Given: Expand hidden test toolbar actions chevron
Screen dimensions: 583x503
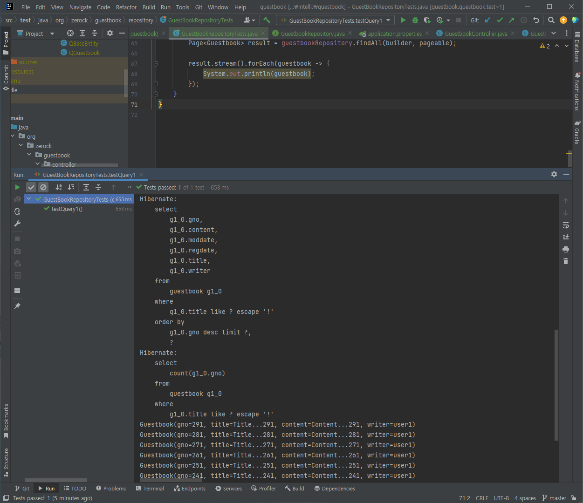Looking at the screenshot, I should [x=130, y=187].
